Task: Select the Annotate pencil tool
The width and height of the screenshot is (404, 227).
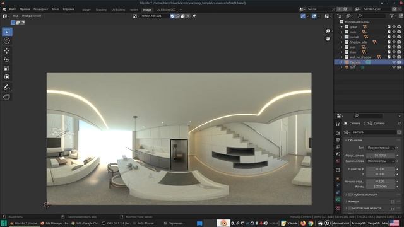Action: tap(7, 87)
